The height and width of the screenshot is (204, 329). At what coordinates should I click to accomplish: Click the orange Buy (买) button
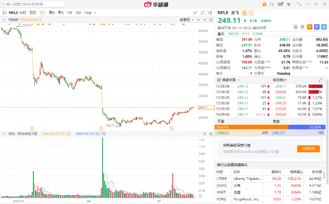tap(310, 27)
